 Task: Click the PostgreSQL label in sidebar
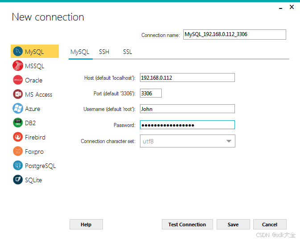pos(41,166)
